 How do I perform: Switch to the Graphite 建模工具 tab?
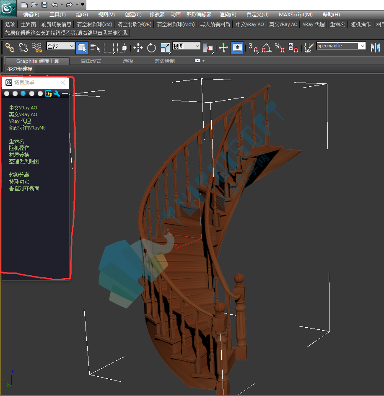click(38, 61)
